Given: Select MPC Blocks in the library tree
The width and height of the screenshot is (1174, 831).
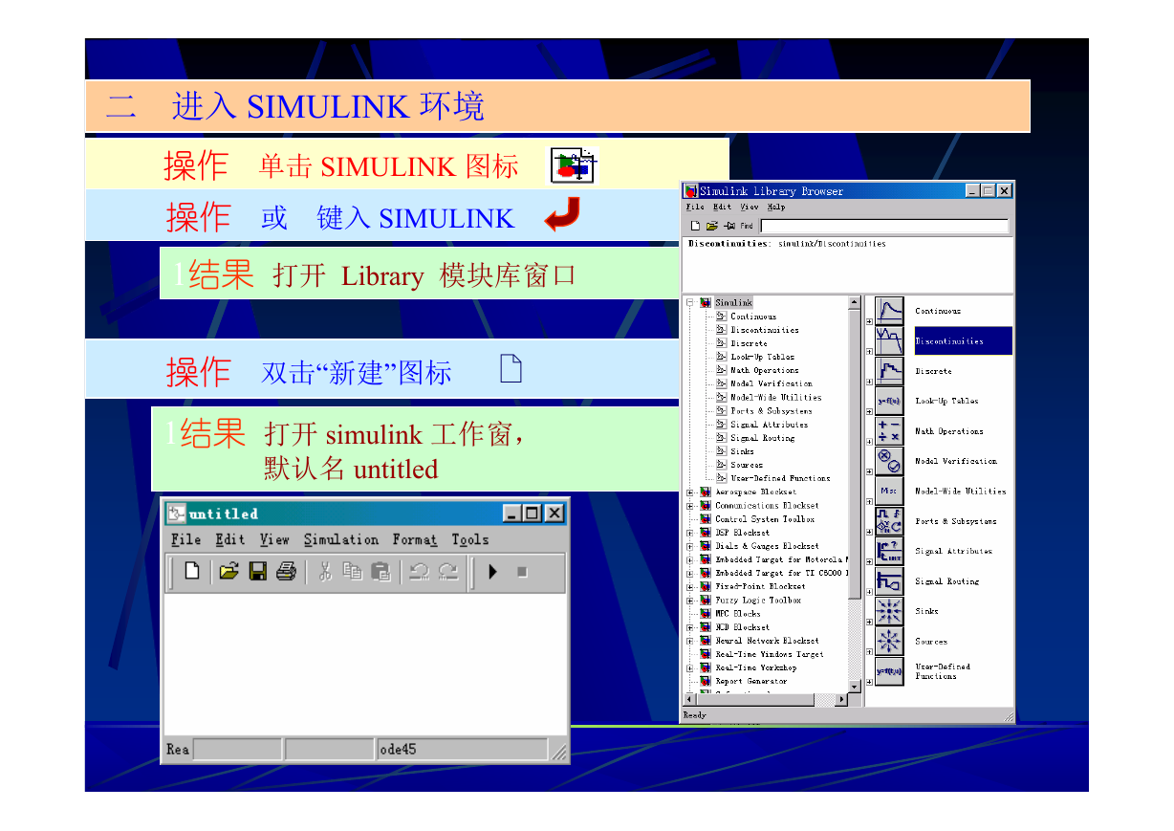Looking at the screenshot, I should point(738,614).
